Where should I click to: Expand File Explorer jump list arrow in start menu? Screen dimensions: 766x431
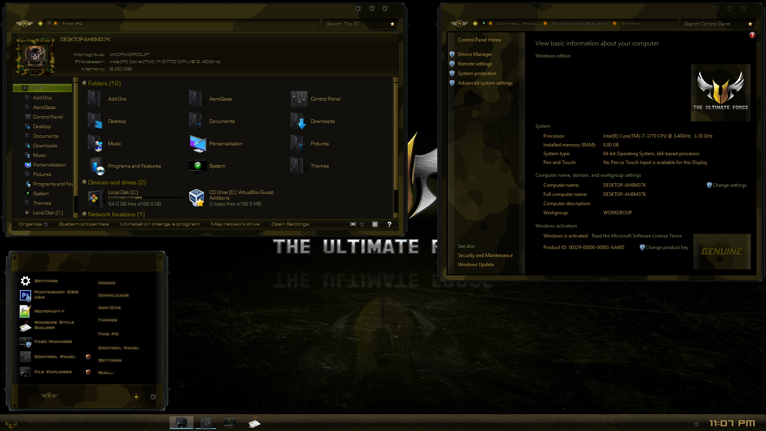pos(88,372)
